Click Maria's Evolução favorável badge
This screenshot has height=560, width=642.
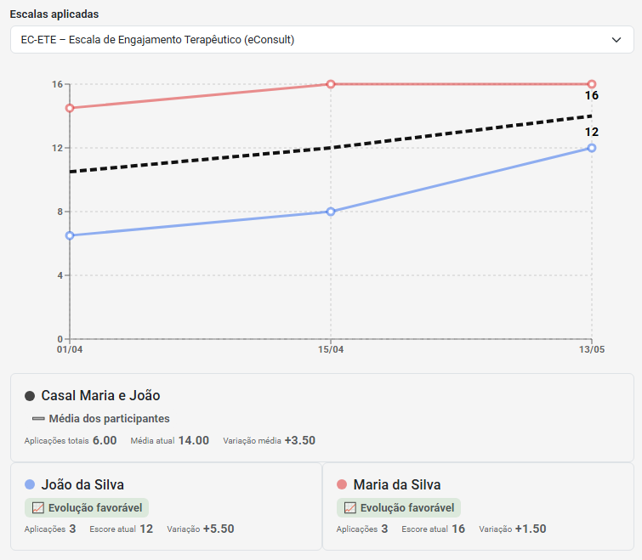pos(399,508)
